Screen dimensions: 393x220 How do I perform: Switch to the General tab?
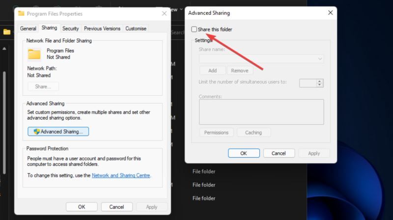pos(28,28)
